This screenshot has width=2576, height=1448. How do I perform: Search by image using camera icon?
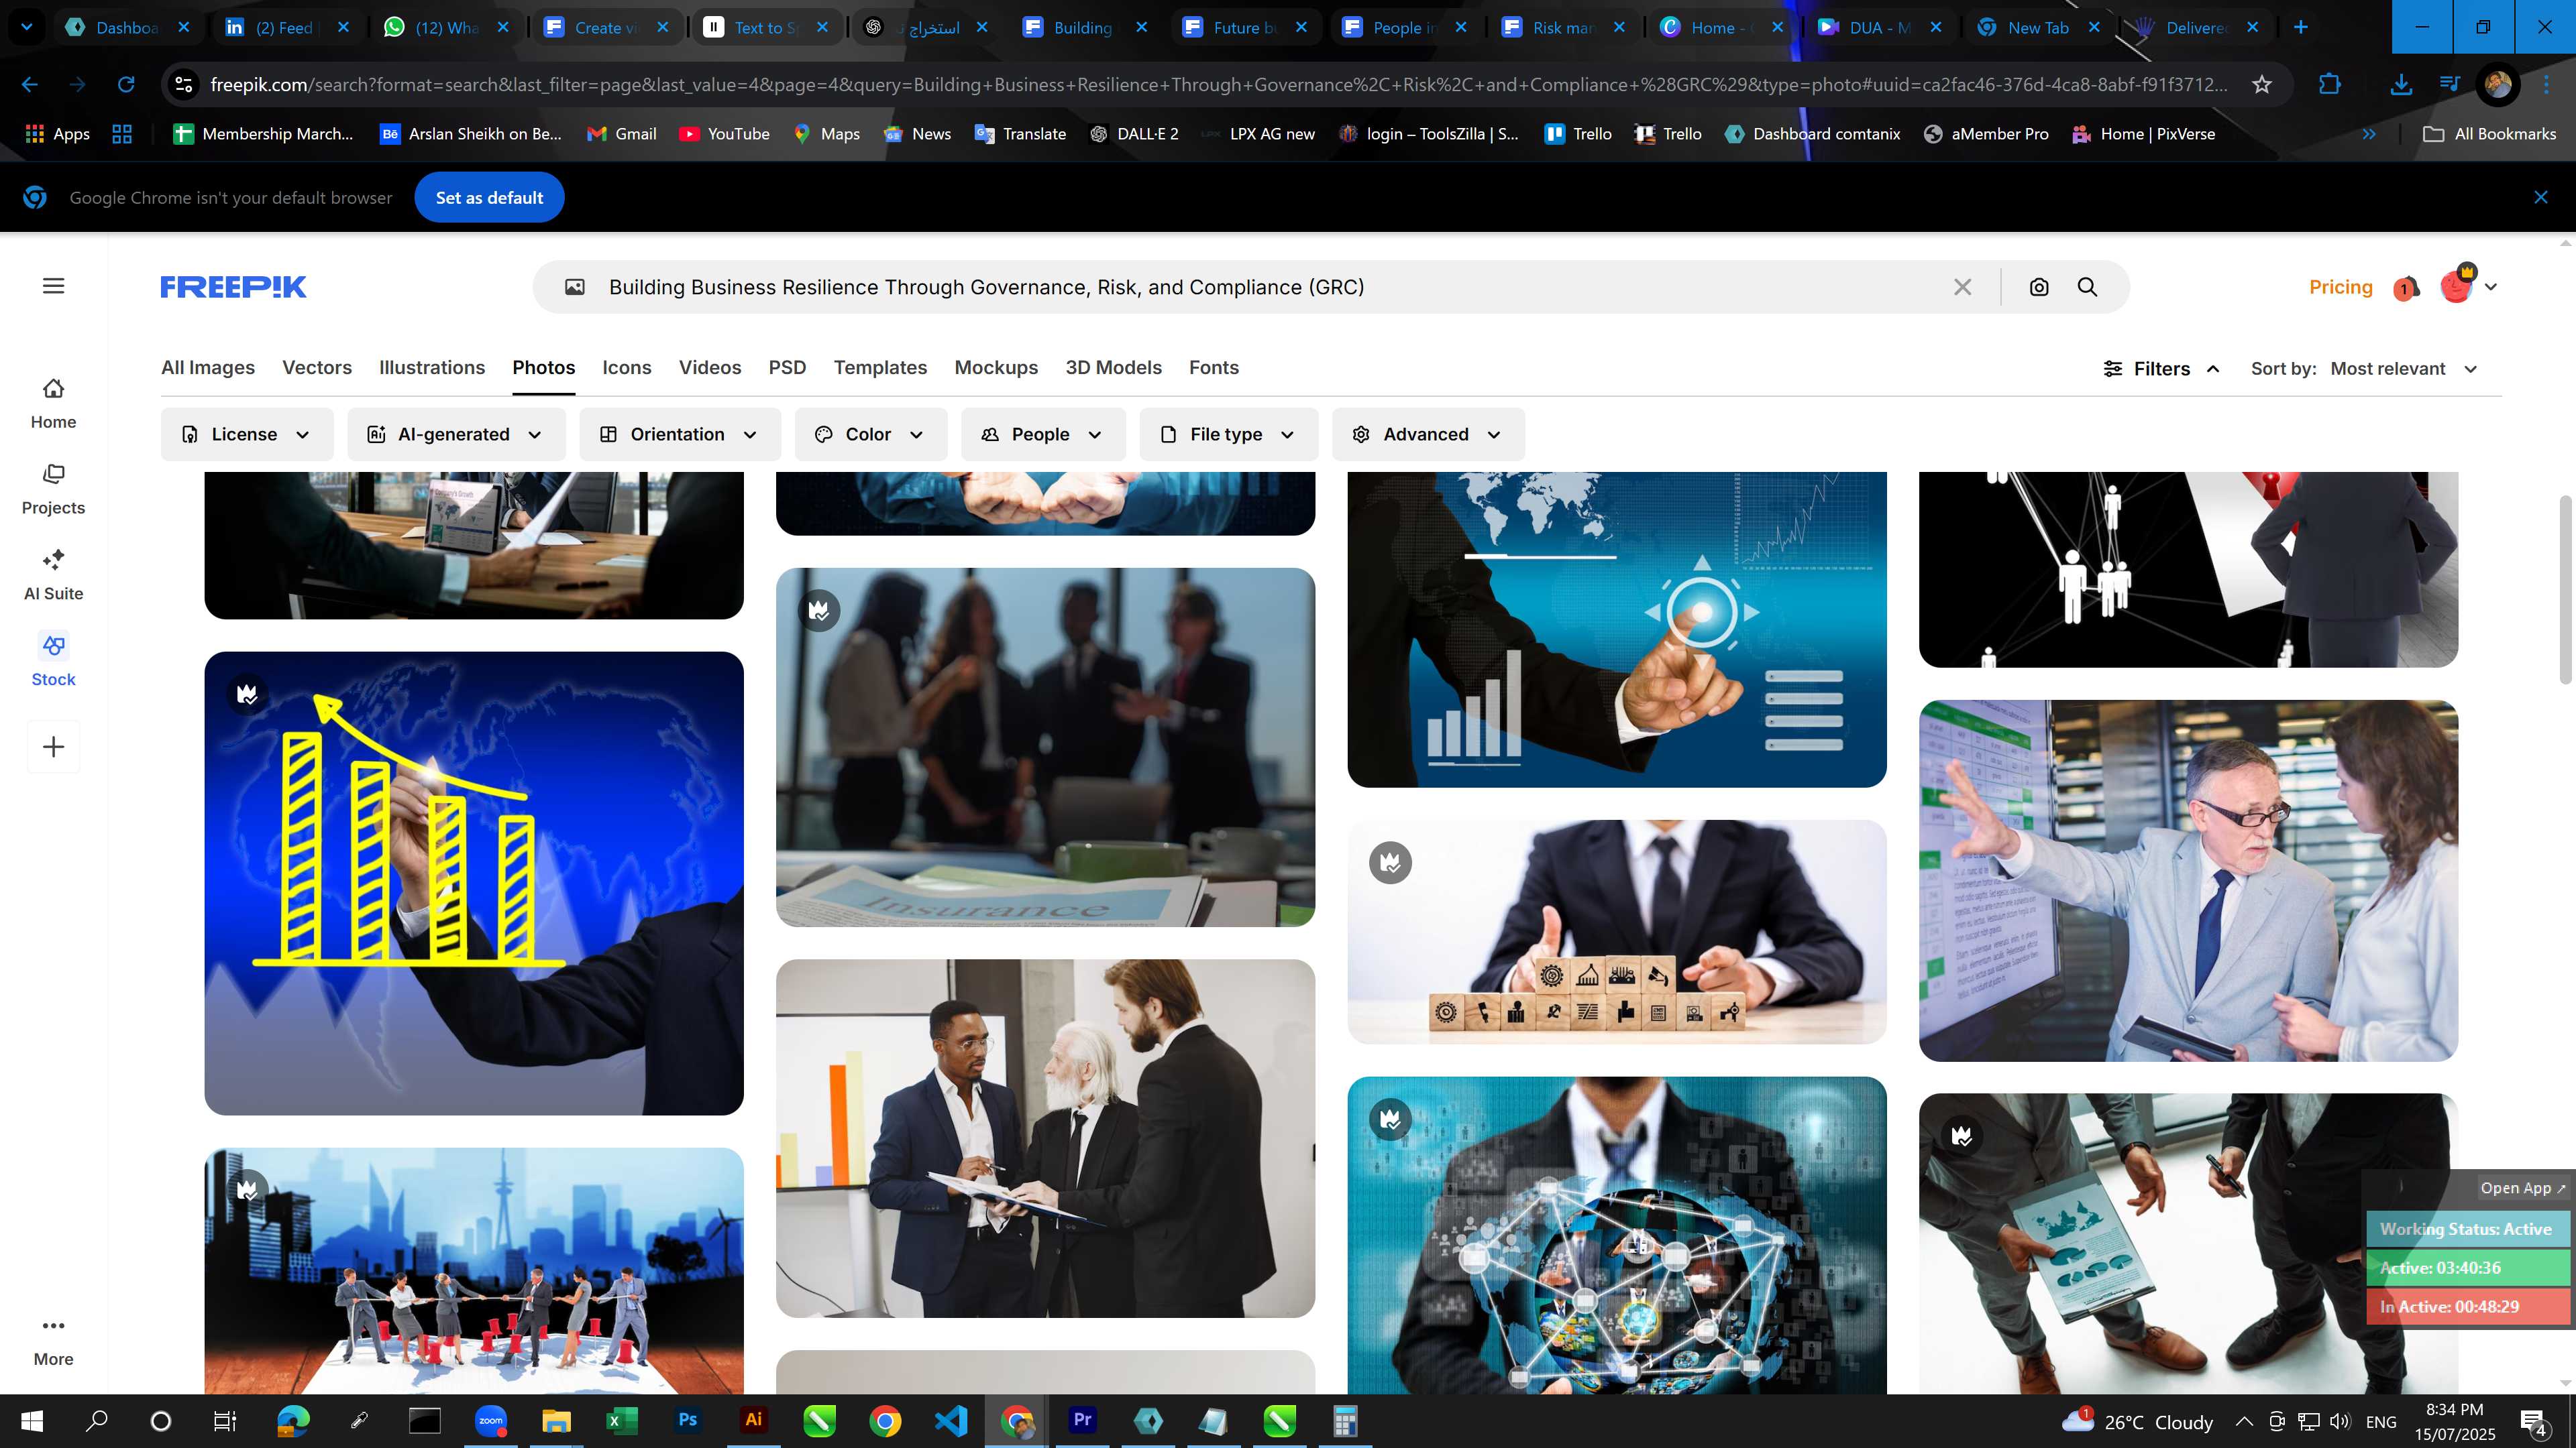tap(2039, 288)
